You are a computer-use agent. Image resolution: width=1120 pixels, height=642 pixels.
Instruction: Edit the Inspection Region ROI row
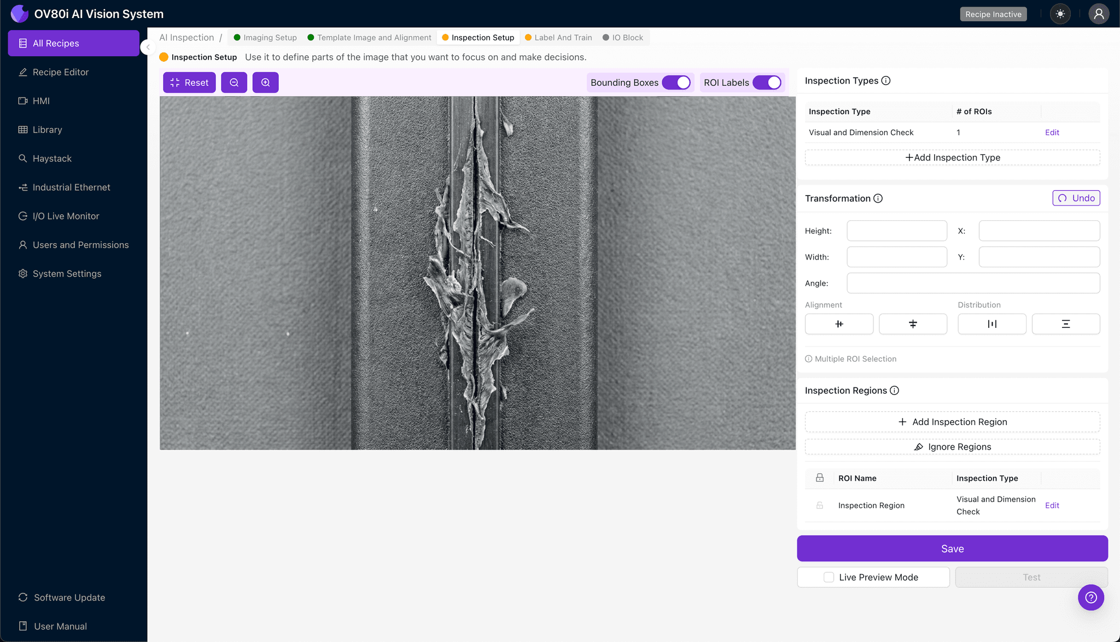click(1052, 505)
